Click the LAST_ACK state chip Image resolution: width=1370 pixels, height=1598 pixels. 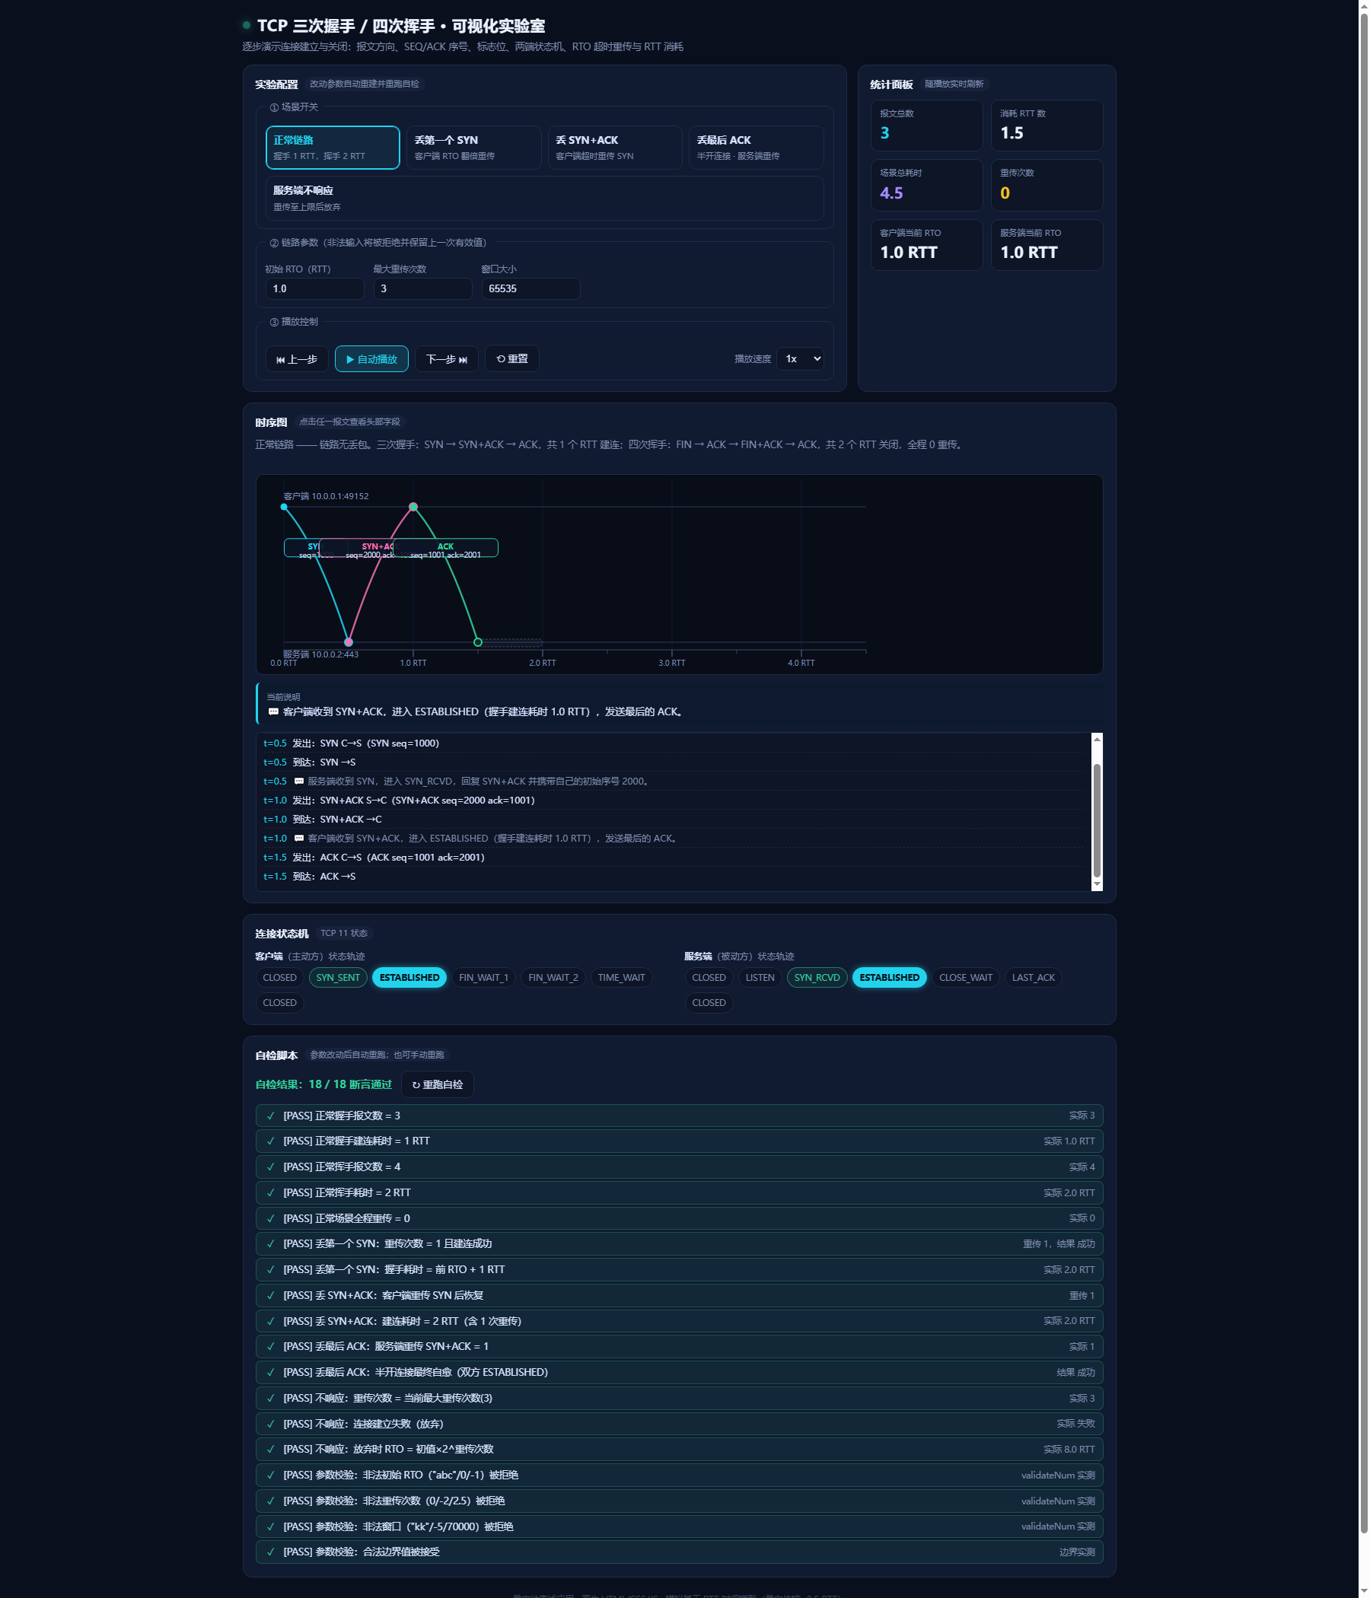click(x=1034, y=978)
